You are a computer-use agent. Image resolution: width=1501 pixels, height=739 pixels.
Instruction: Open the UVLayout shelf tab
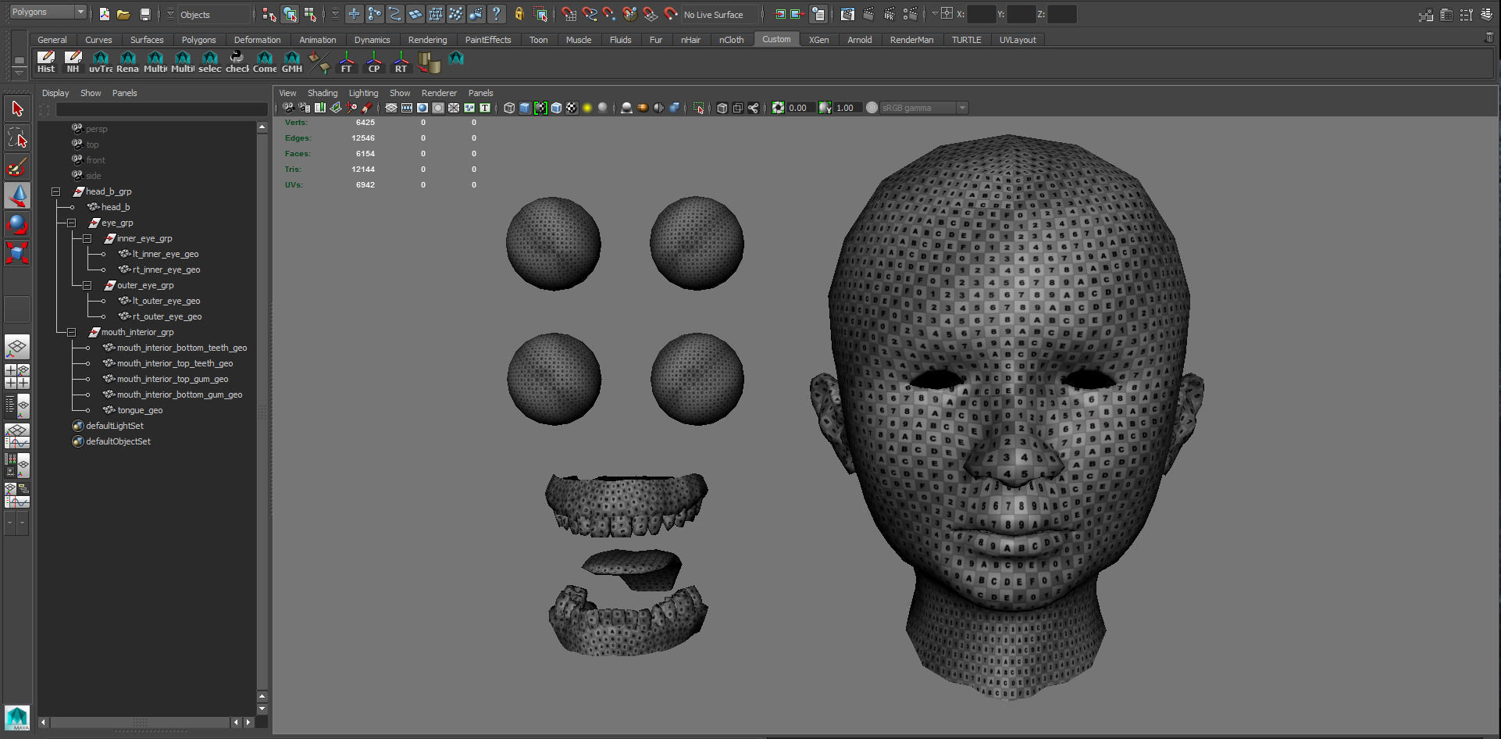click(x=1018, y=40)
